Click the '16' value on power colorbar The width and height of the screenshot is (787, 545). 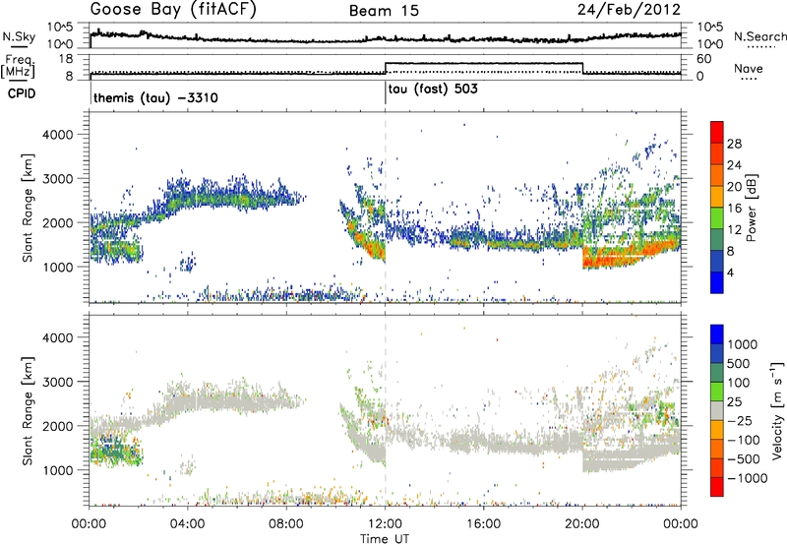point(734,209)
